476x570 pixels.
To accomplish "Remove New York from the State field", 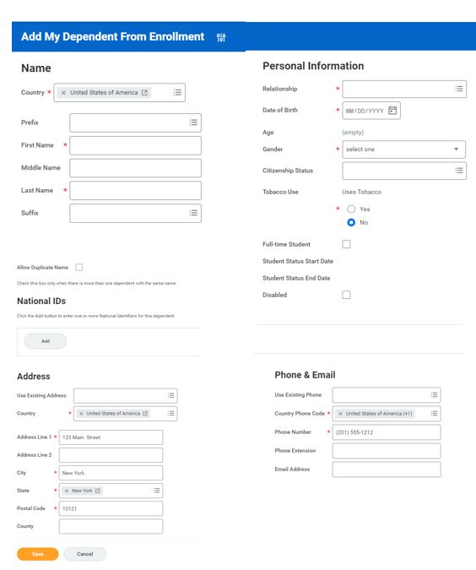I will tap(67, 491).
